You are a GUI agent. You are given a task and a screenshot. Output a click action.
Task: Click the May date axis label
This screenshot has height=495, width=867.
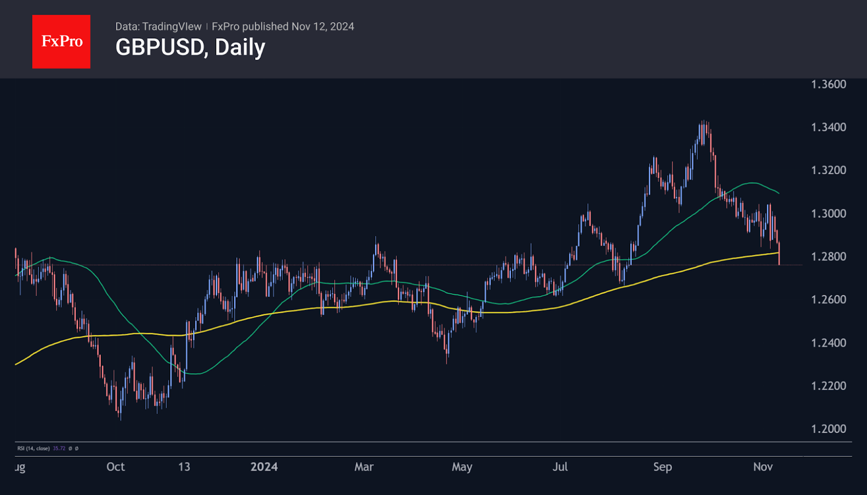pyautogui.click(x=462, y=467)
